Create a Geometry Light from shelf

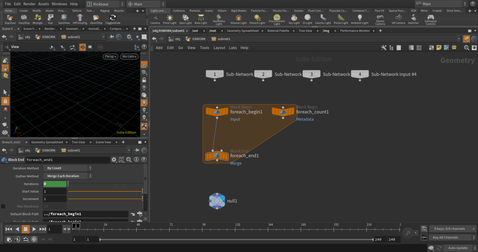pyautogui.click(x=219, y=20)
